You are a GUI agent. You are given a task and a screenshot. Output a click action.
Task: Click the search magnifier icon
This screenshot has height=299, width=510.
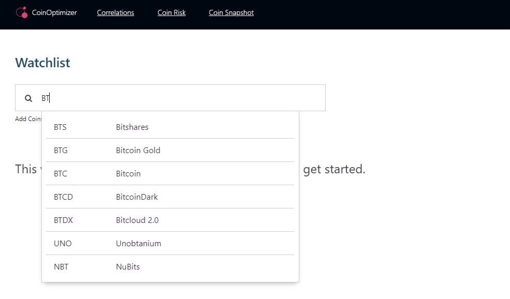29,98
